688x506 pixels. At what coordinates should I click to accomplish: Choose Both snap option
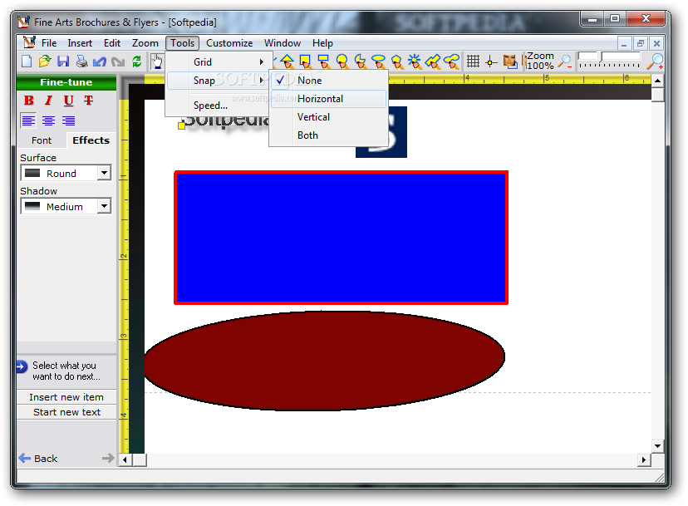pyautogui.click(x=329, y=135)
